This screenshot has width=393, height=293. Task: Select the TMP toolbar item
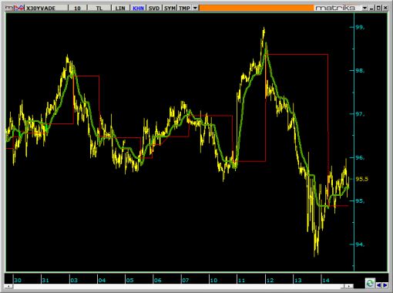[184, 8]
